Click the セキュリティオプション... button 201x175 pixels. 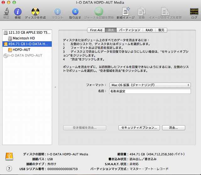pos(139,128)
